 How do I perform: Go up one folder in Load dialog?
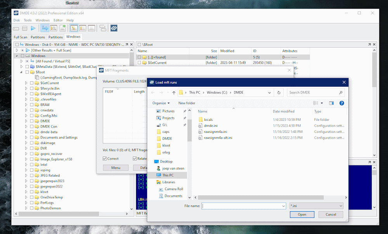click(174, 93)
